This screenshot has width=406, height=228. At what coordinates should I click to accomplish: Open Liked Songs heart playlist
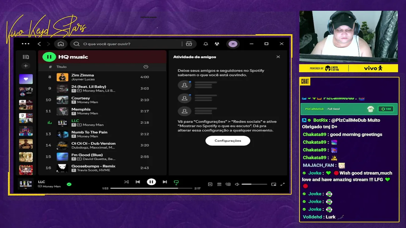(x=26, y=79)
